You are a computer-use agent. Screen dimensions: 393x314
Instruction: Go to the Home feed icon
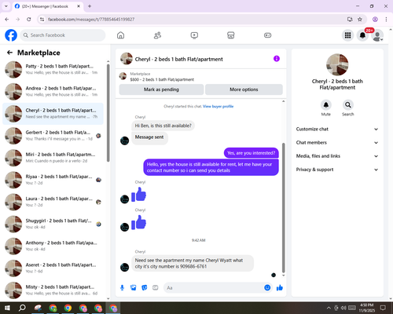120,35
